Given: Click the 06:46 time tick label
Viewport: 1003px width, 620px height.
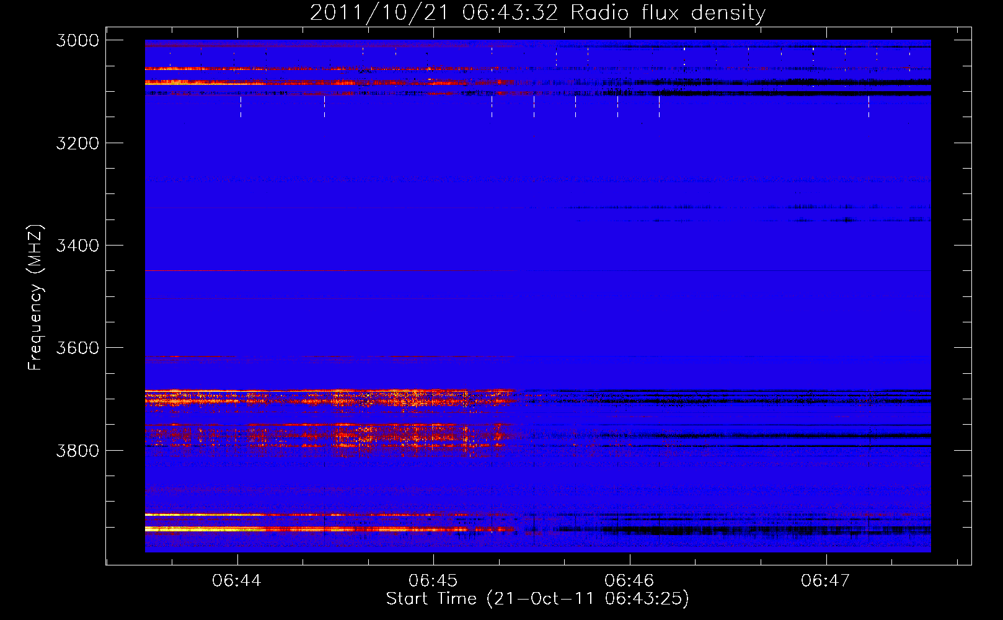Looking at the screenshot, I should pos(629,580).
